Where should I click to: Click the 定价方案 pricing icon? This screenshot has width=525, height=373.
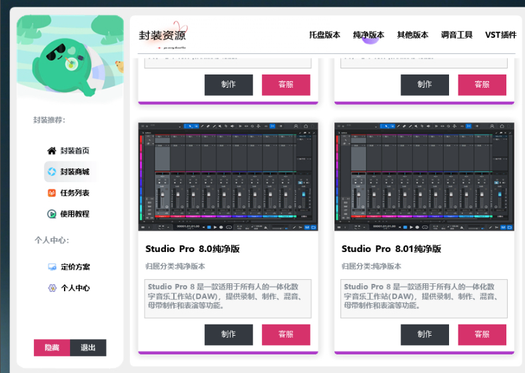point(52,267)
